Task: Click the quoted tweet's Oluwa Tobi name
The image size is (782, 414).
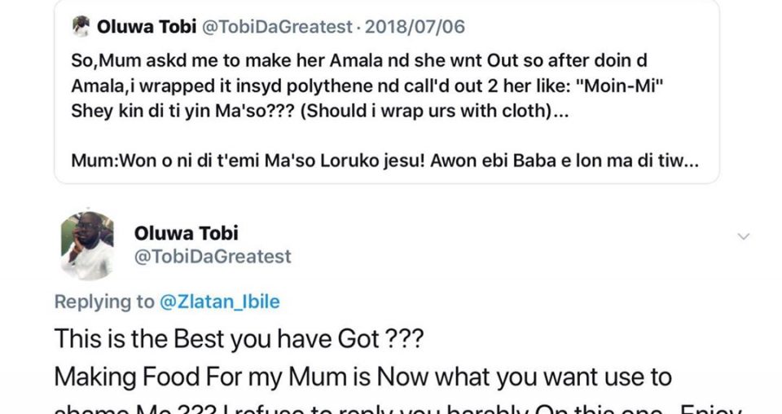Action: point(146,27)
